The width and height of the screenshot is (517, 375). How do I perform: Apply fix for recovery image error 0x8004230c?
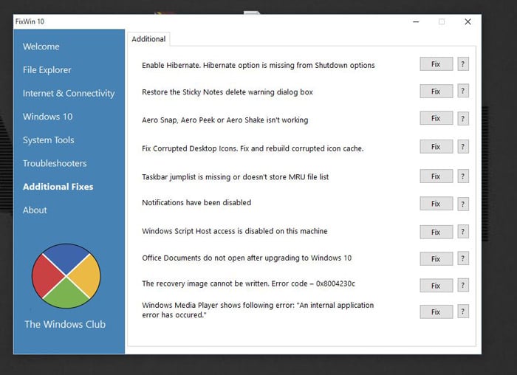(436, 286)
